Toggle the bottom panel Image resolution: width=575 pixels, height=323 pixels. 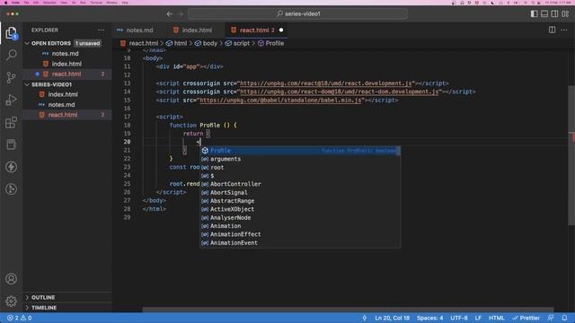click(544, 14)
